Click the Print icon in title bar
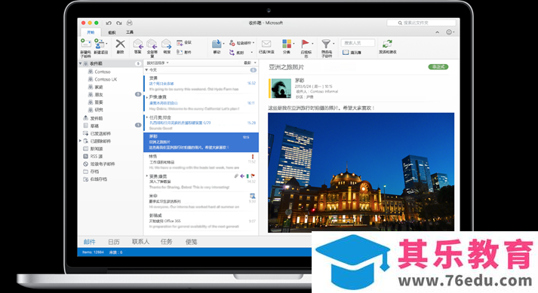Image resolution: width=538 pixels, height=293 pixels. [129, 23]
